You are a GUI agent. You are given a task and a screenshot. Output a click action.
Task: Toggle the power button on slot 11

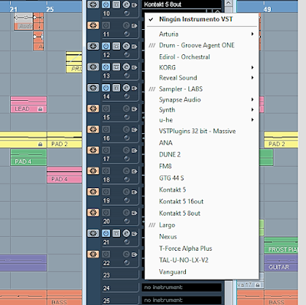pos(106,25)
